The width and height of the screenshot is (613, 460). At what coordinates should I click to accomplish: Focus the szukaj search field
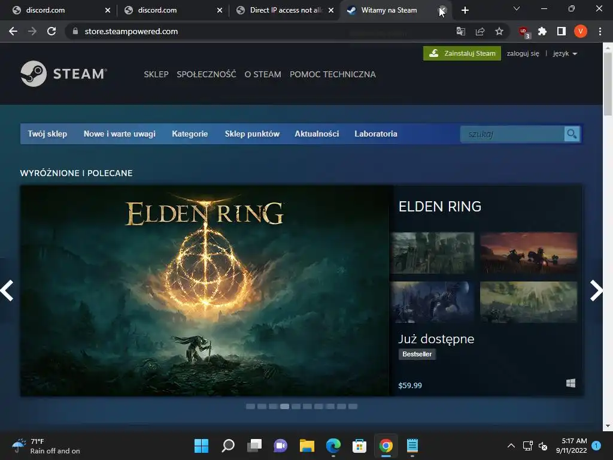click(x=512, y=134)
